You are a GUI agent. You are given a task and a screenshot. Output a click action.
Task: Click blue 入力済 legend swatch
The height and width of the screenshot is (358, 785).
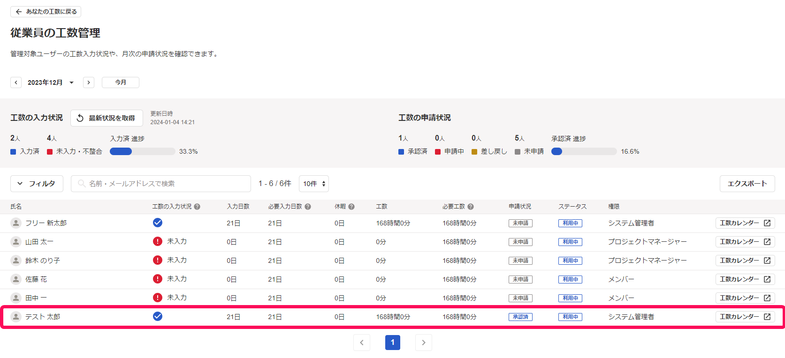click(13, 152)
